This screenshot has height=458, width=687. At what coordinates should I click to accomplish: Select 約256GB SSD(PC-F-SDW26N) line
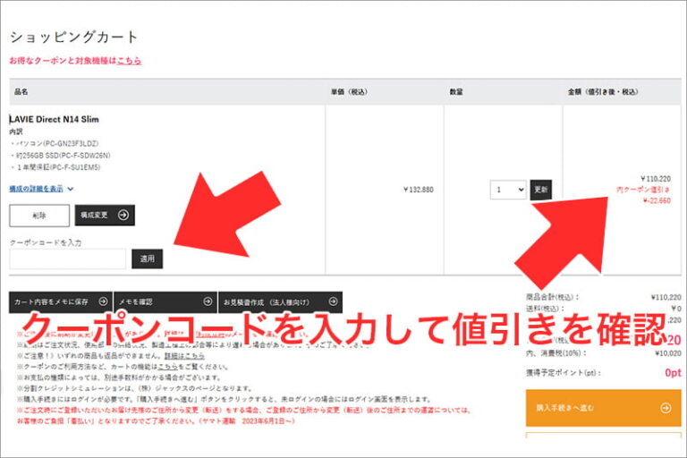63,156
